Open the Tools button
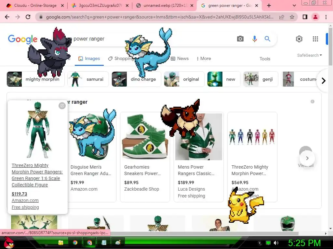Viewport: 333px width, 249px height. click(x=265, y=59)
